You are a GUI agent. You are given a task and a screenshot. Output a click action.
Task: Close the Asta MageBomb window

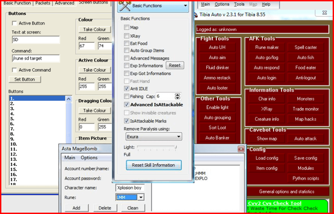[x=241, y=149]
